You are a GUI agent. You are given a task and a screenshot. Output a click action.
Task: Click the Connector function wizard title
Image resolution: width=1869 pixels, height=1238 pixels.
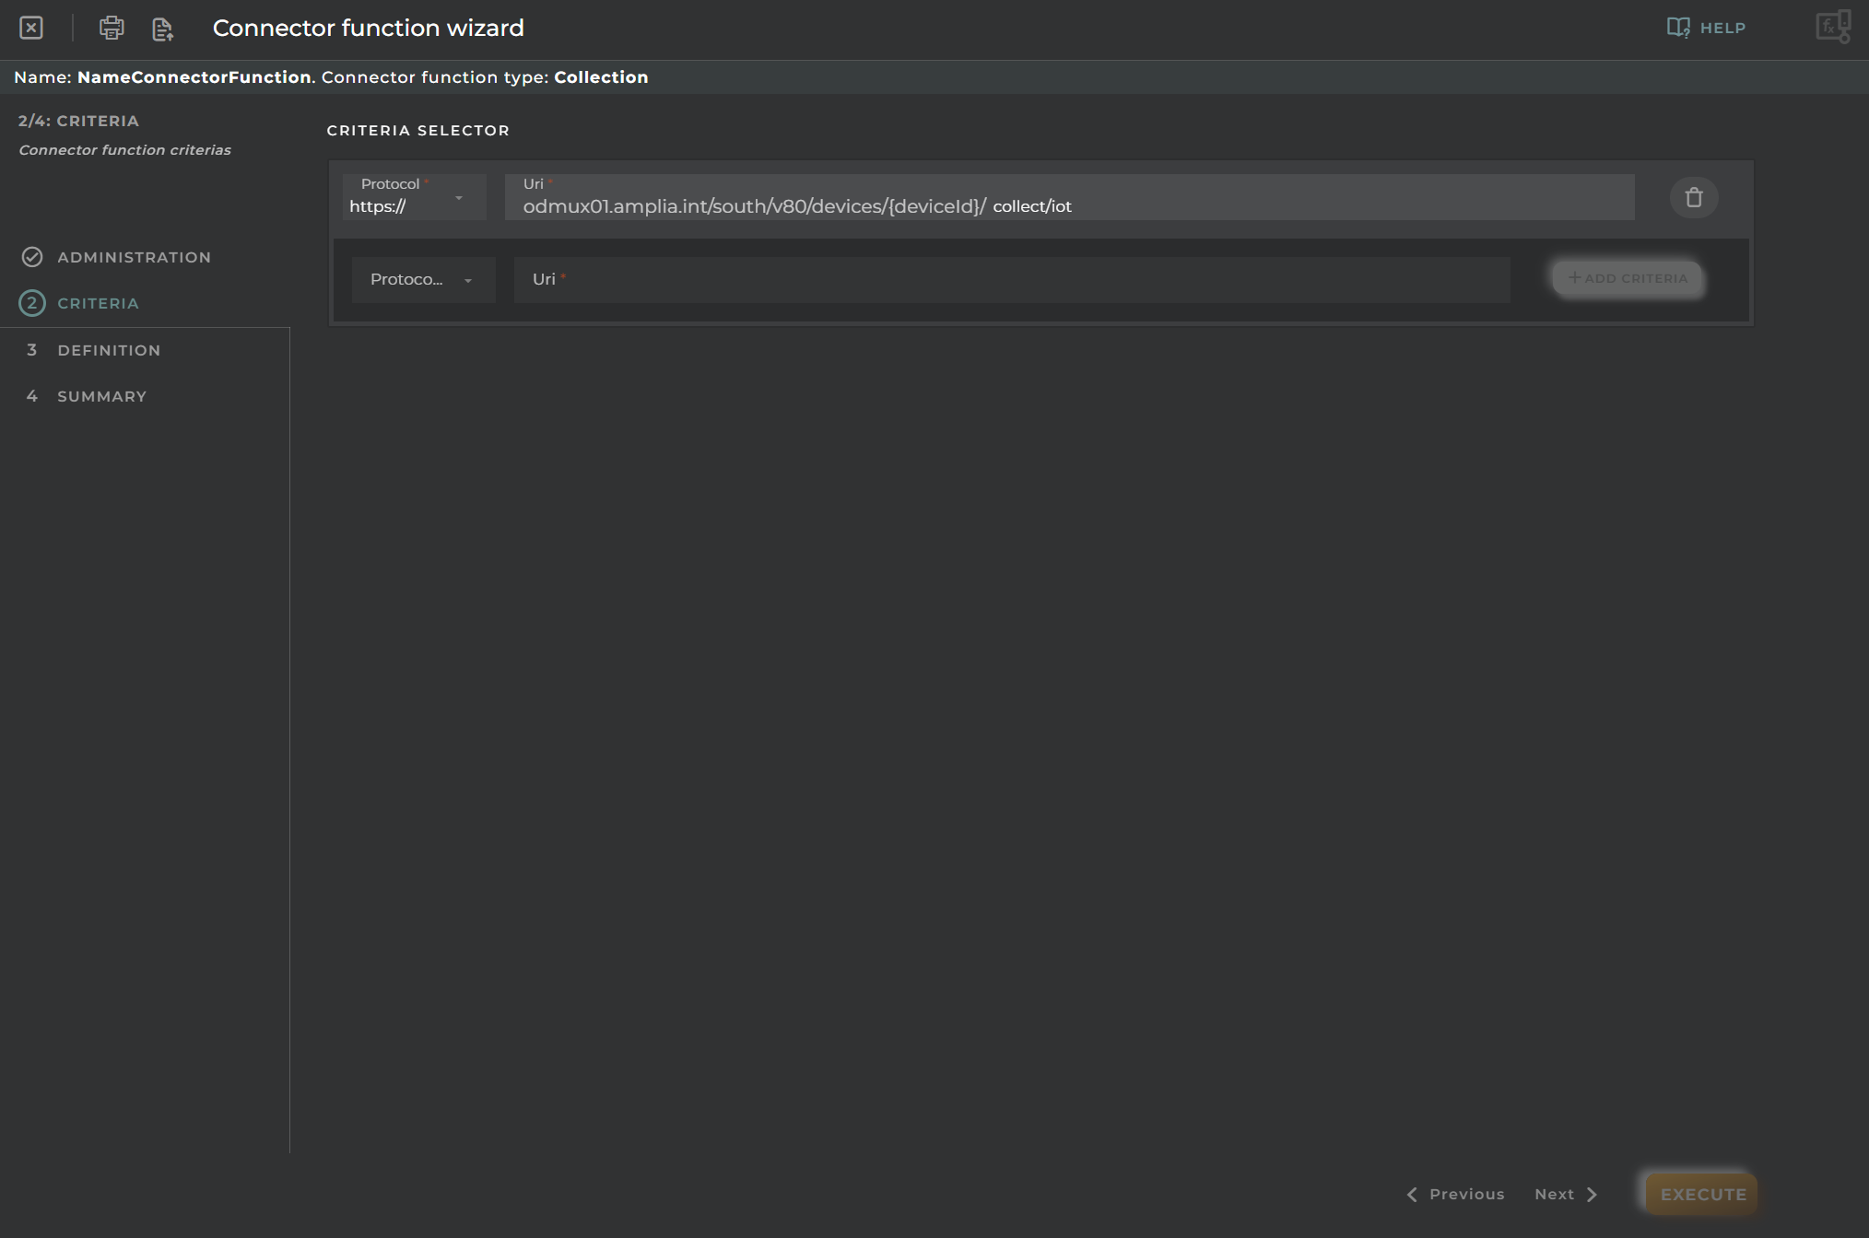[x=368, y=28]
